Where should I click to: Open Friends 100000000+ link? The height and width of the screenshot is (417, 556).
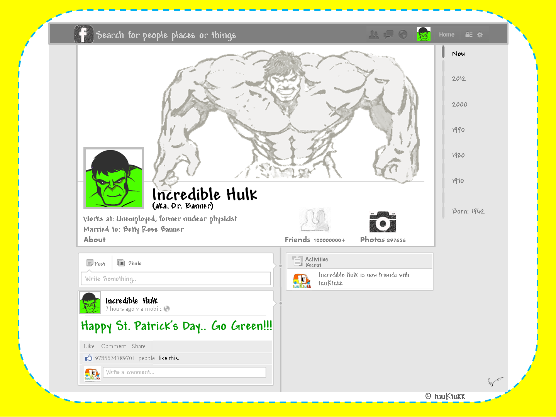(315, 240)
